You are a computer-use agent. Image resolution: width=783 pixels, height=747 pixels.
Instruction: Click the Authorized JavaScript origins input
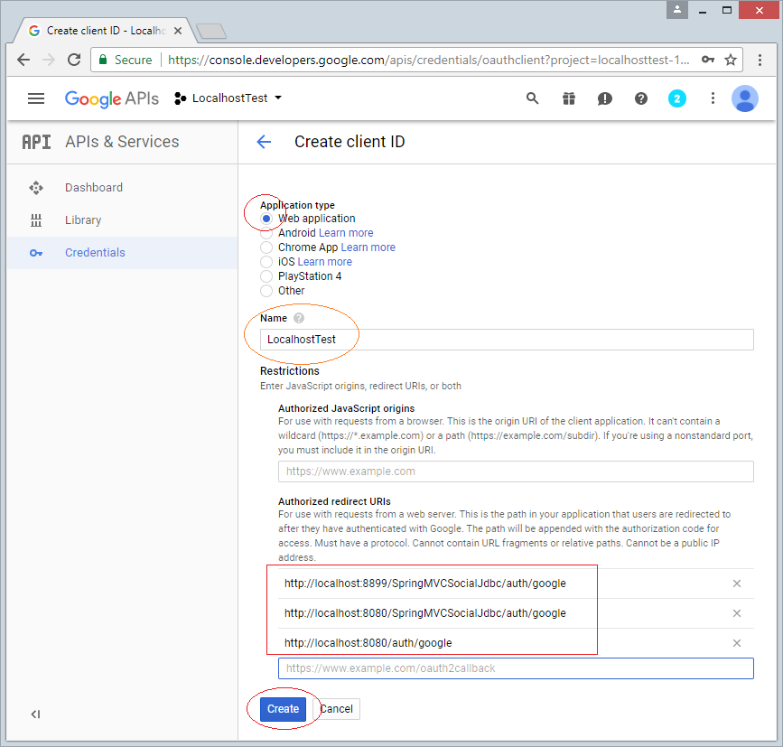(x=516, y=472)
